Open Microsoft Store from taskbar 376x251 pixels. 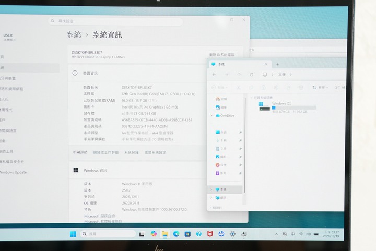[x=187, y=234]
